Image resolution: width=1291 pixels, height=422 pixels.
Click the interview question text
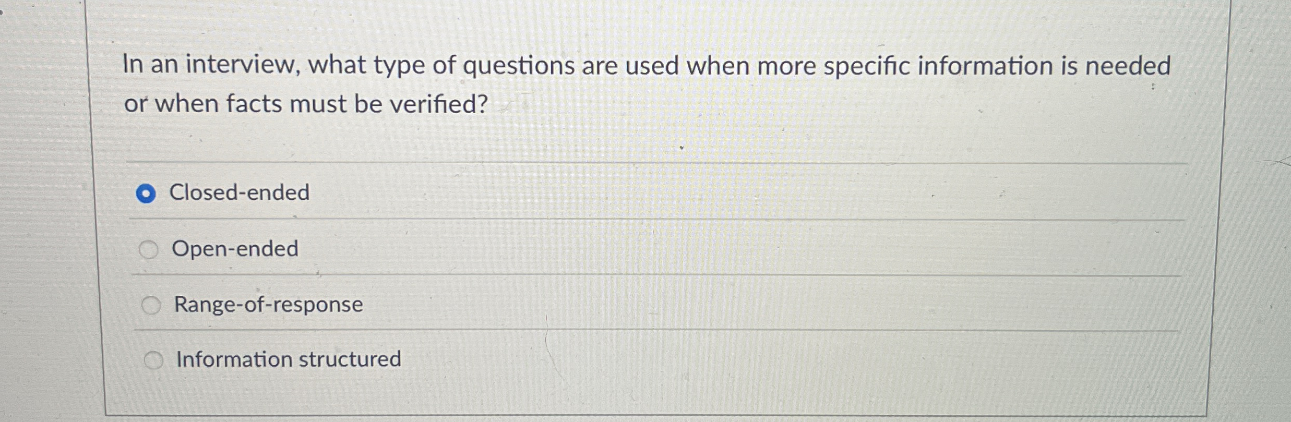click(626, 83)
